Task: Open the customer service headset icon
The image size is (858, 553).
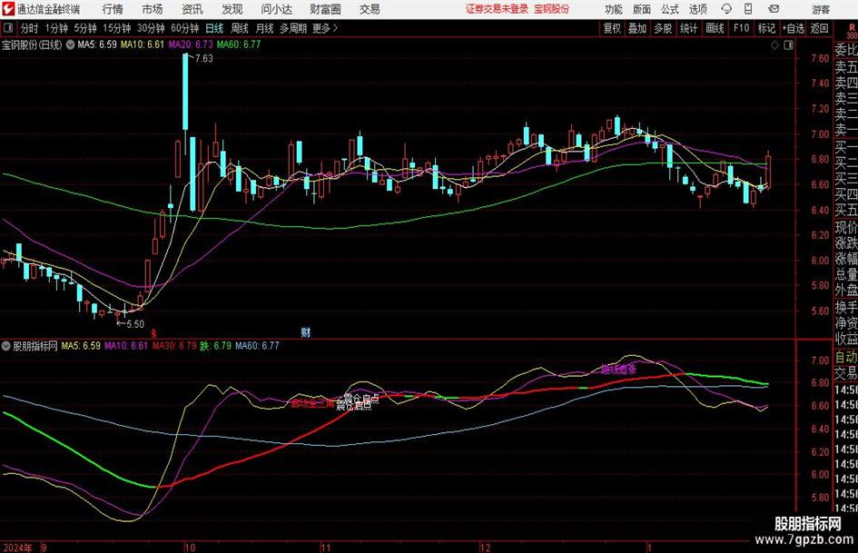Action: coord(726,9)
